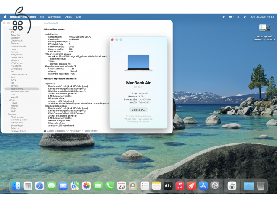The width and height of the screenshot is (277, 208).
Task: Click Hardver in the path bar
Action: [76, 131]
